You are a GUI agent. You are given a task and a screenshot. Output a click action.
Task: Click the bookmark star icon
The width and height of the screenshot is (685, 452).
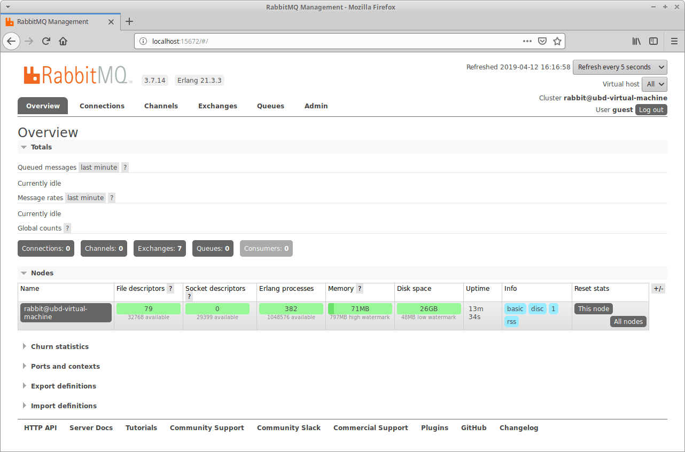pyautogui.click(x=557, y=41)
